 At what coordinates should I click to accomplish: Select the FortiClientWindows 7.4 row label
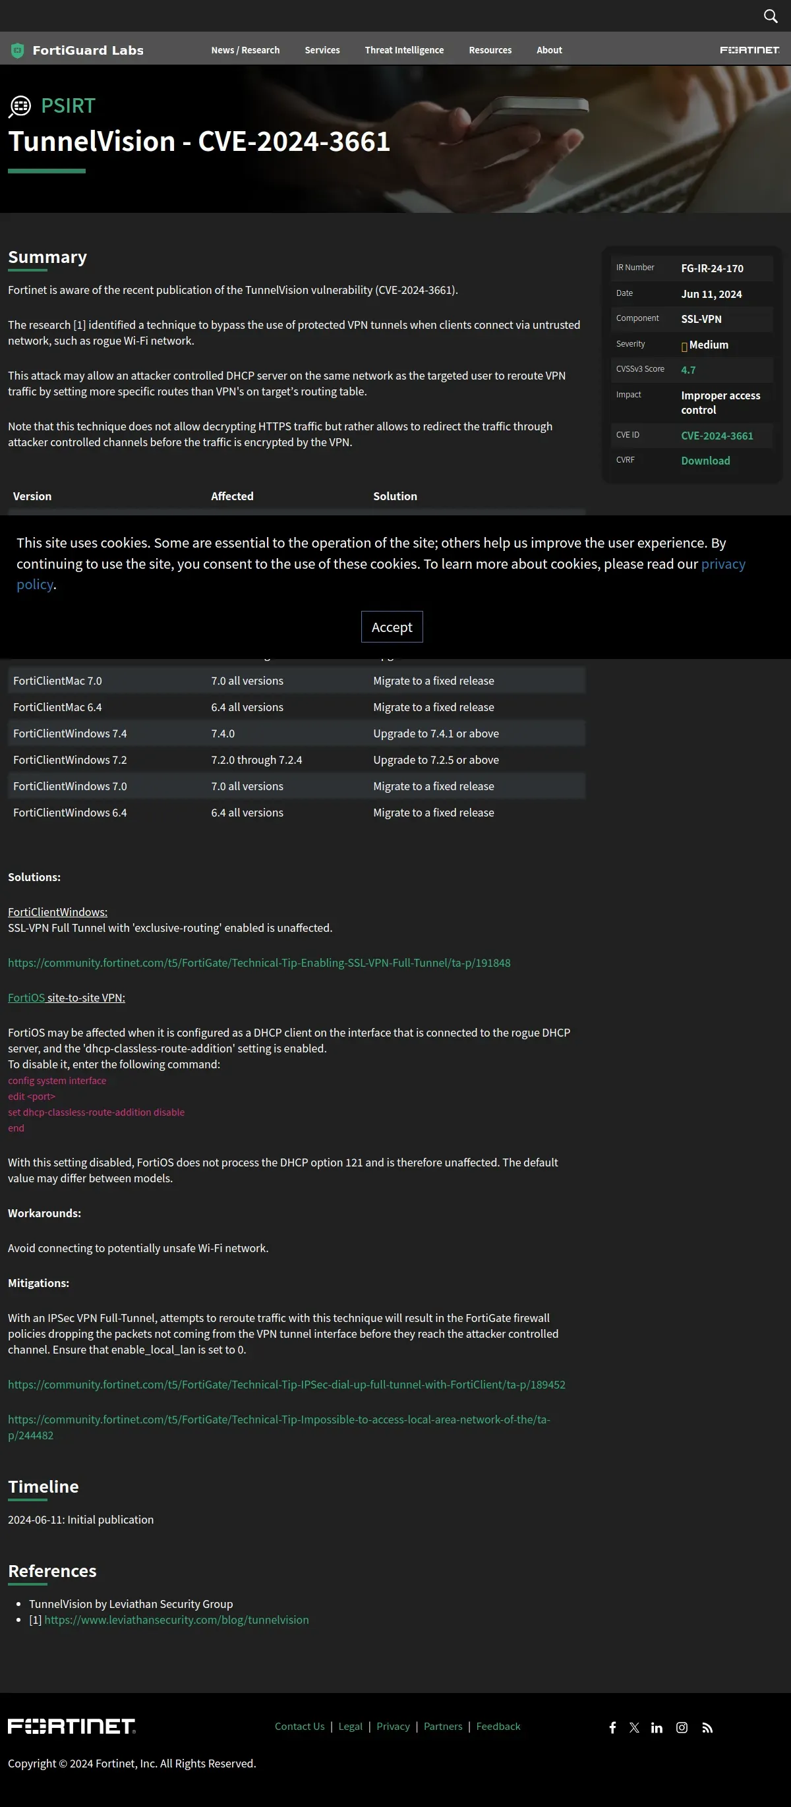tap(70, 733)
